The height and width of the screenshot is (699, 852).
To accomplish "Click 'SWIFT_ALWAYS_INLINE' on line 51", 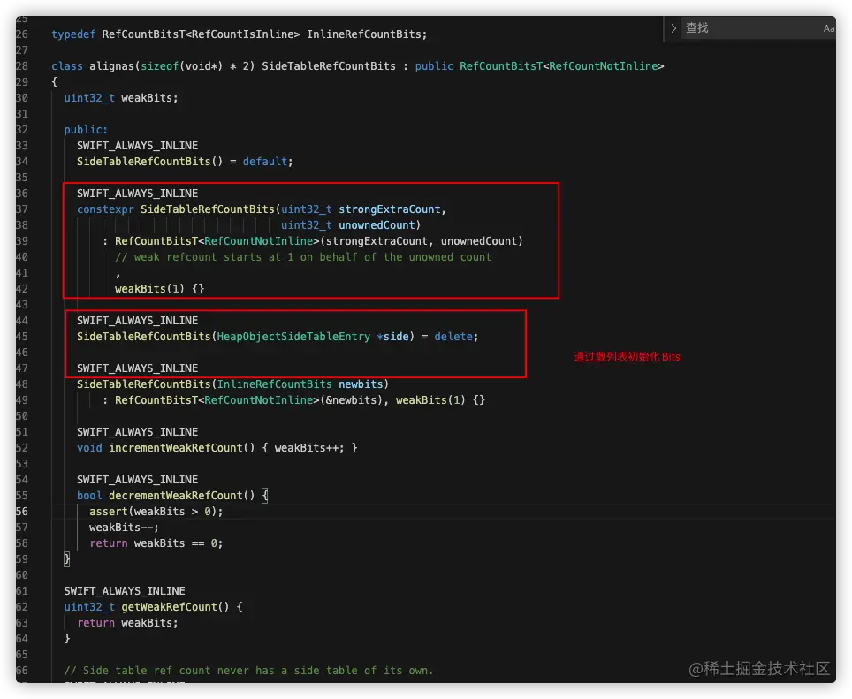I will point(138,432).
